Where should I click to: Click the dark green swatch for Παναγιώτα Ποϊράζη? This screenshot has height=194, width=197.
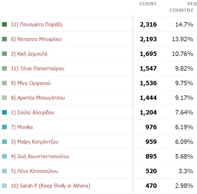click(4, 24)
